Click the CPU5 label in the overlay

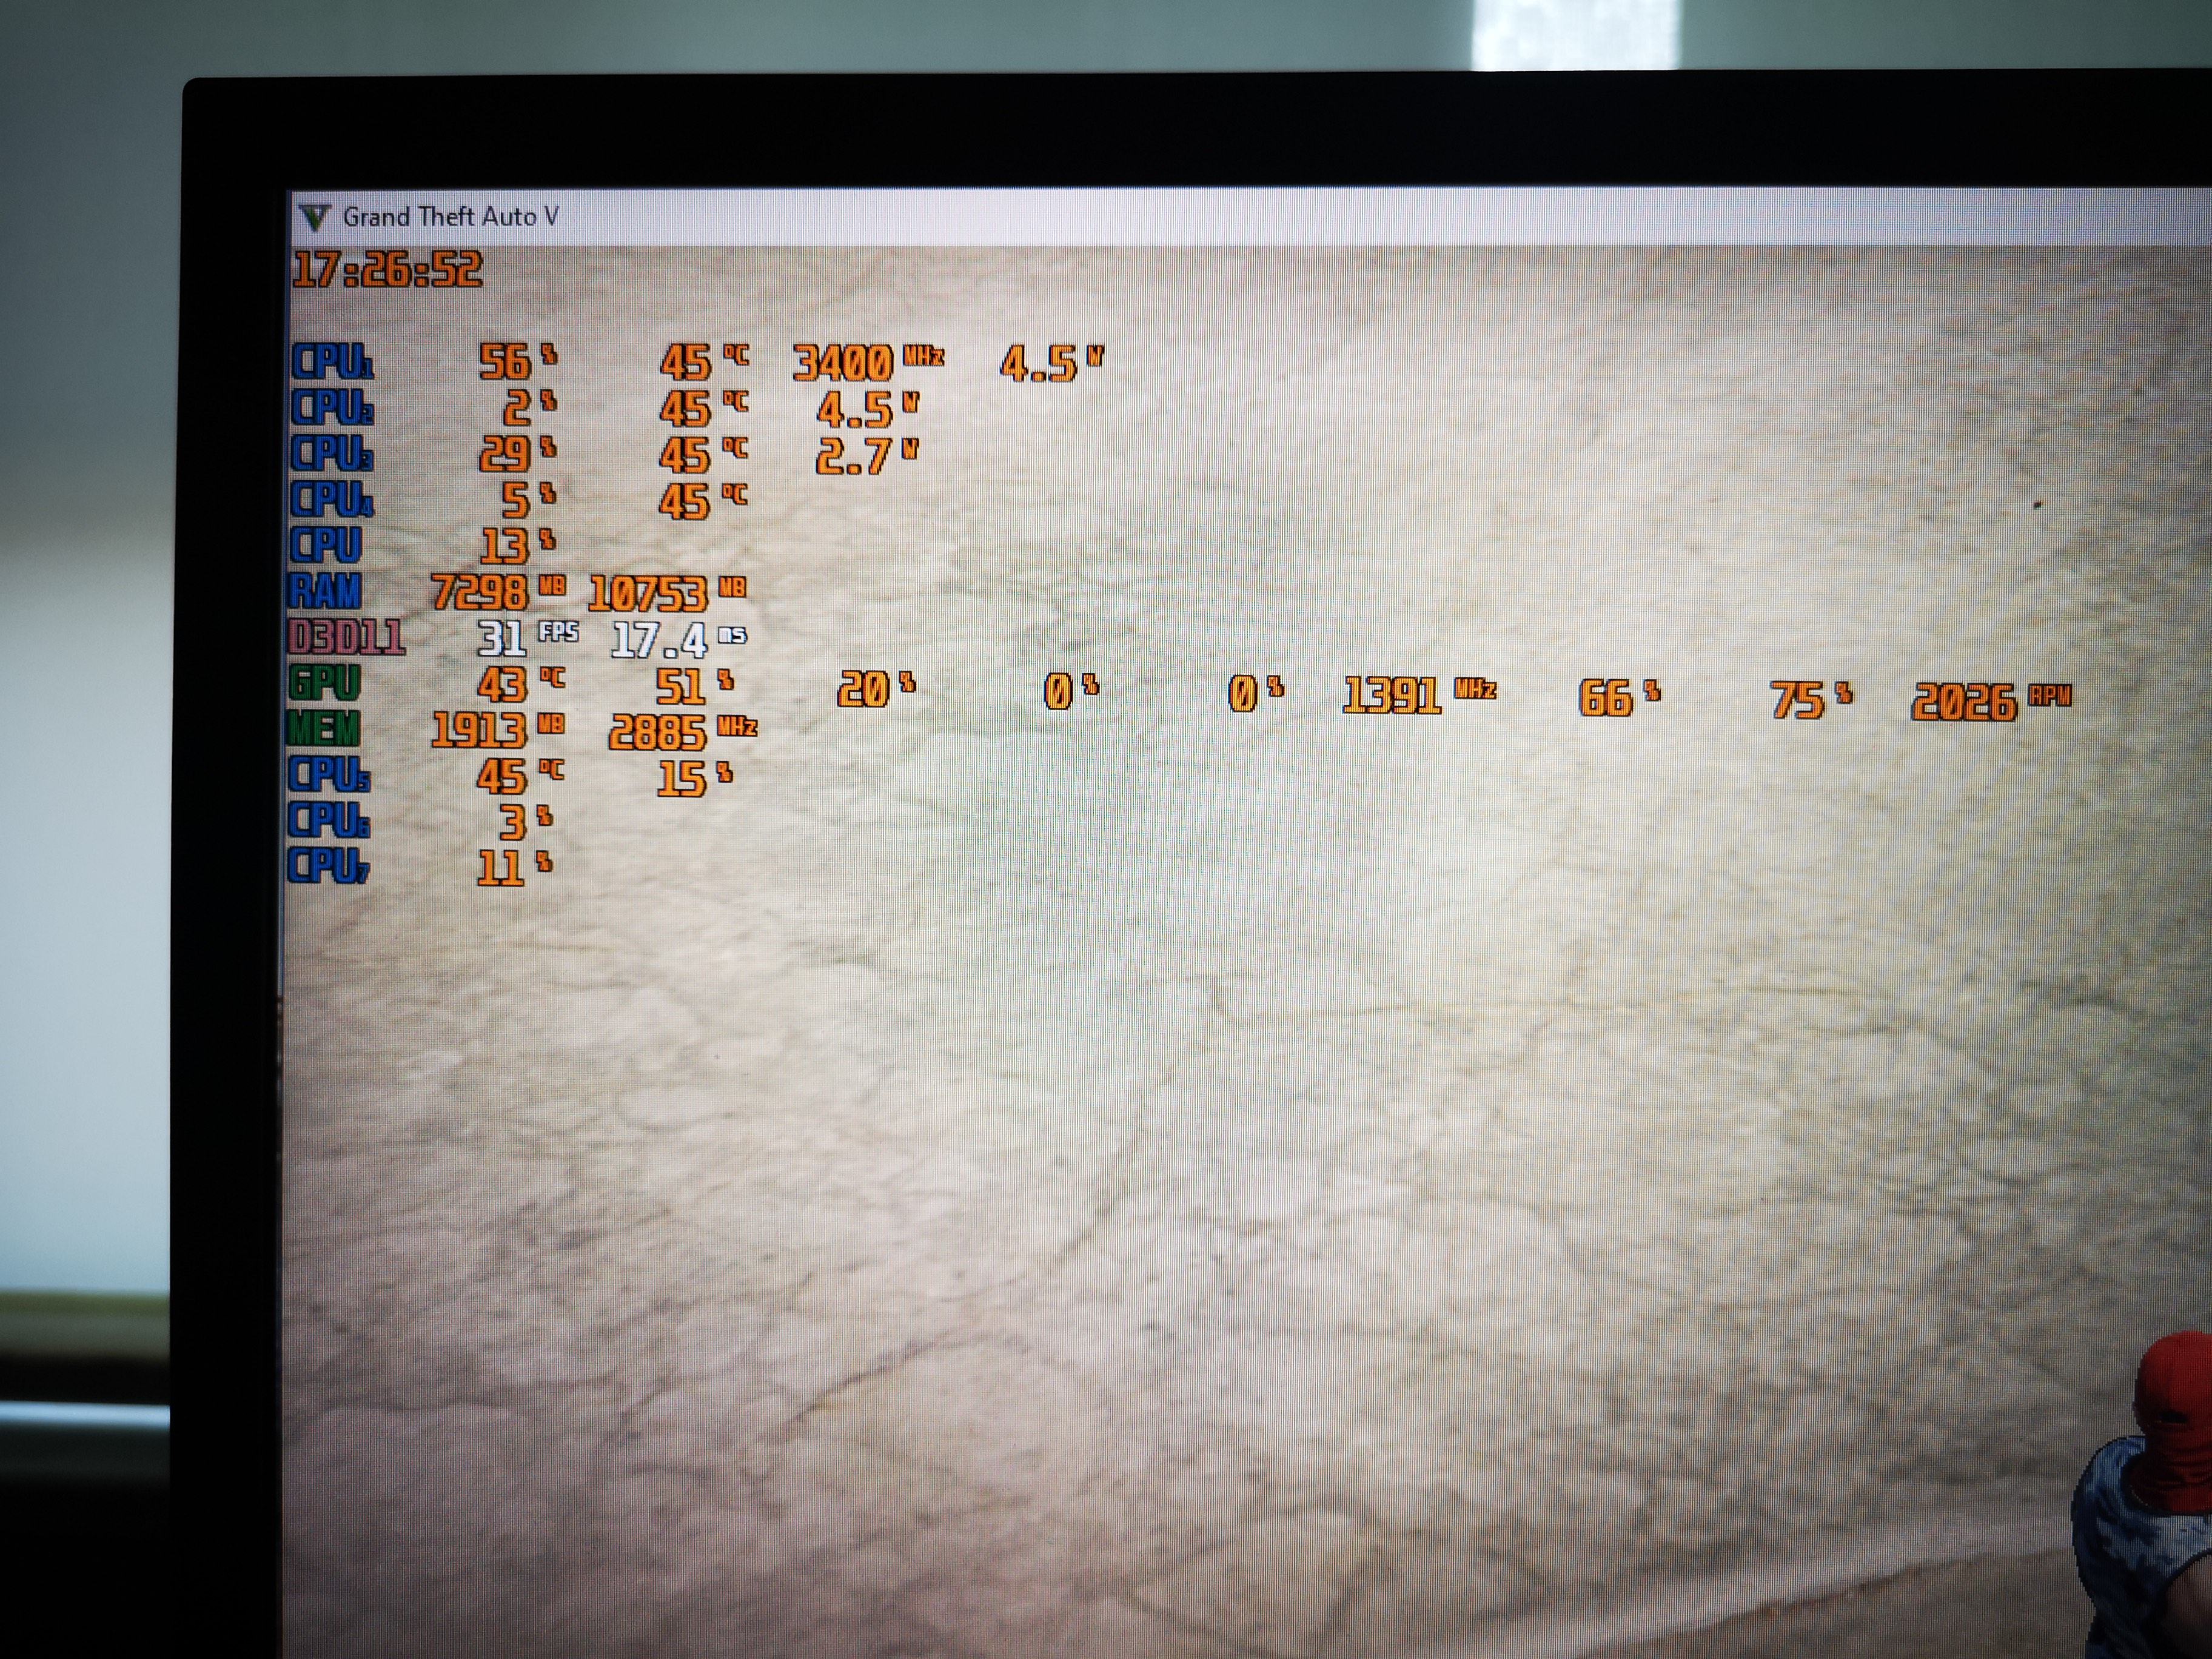point(328,775)
